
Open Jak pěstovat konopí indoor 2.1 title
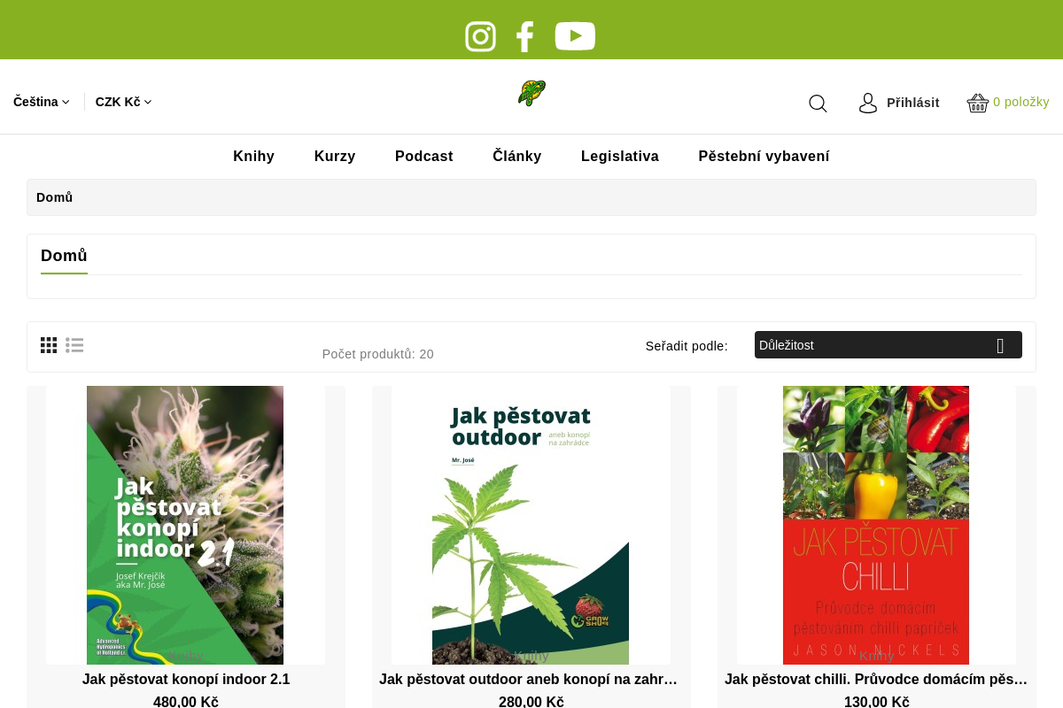(186, 680)
